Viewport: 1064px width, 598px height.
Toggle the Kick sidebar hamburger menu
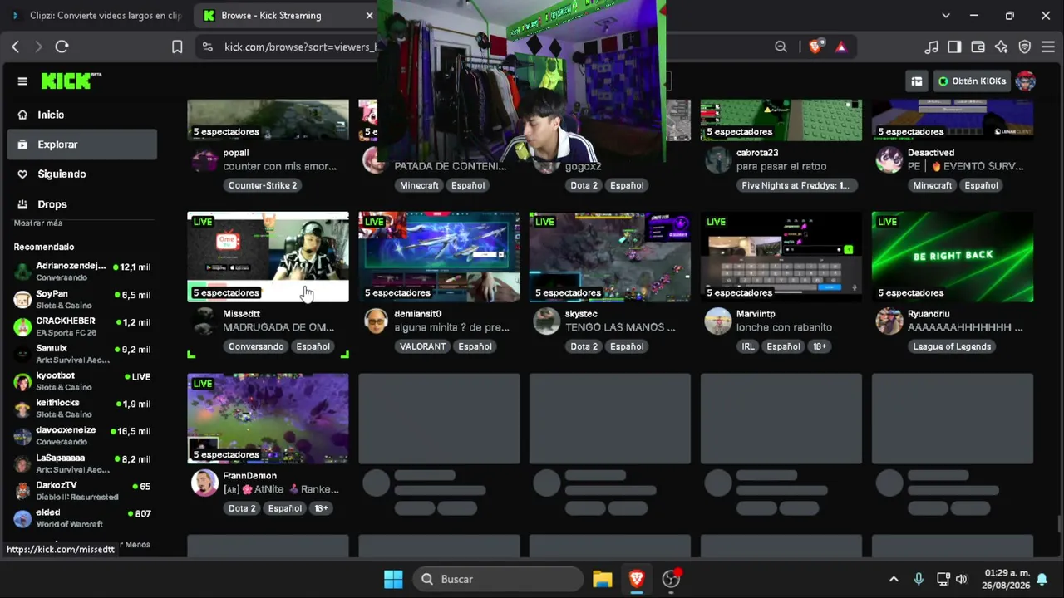pyautogui.click(x=22, y=81)
